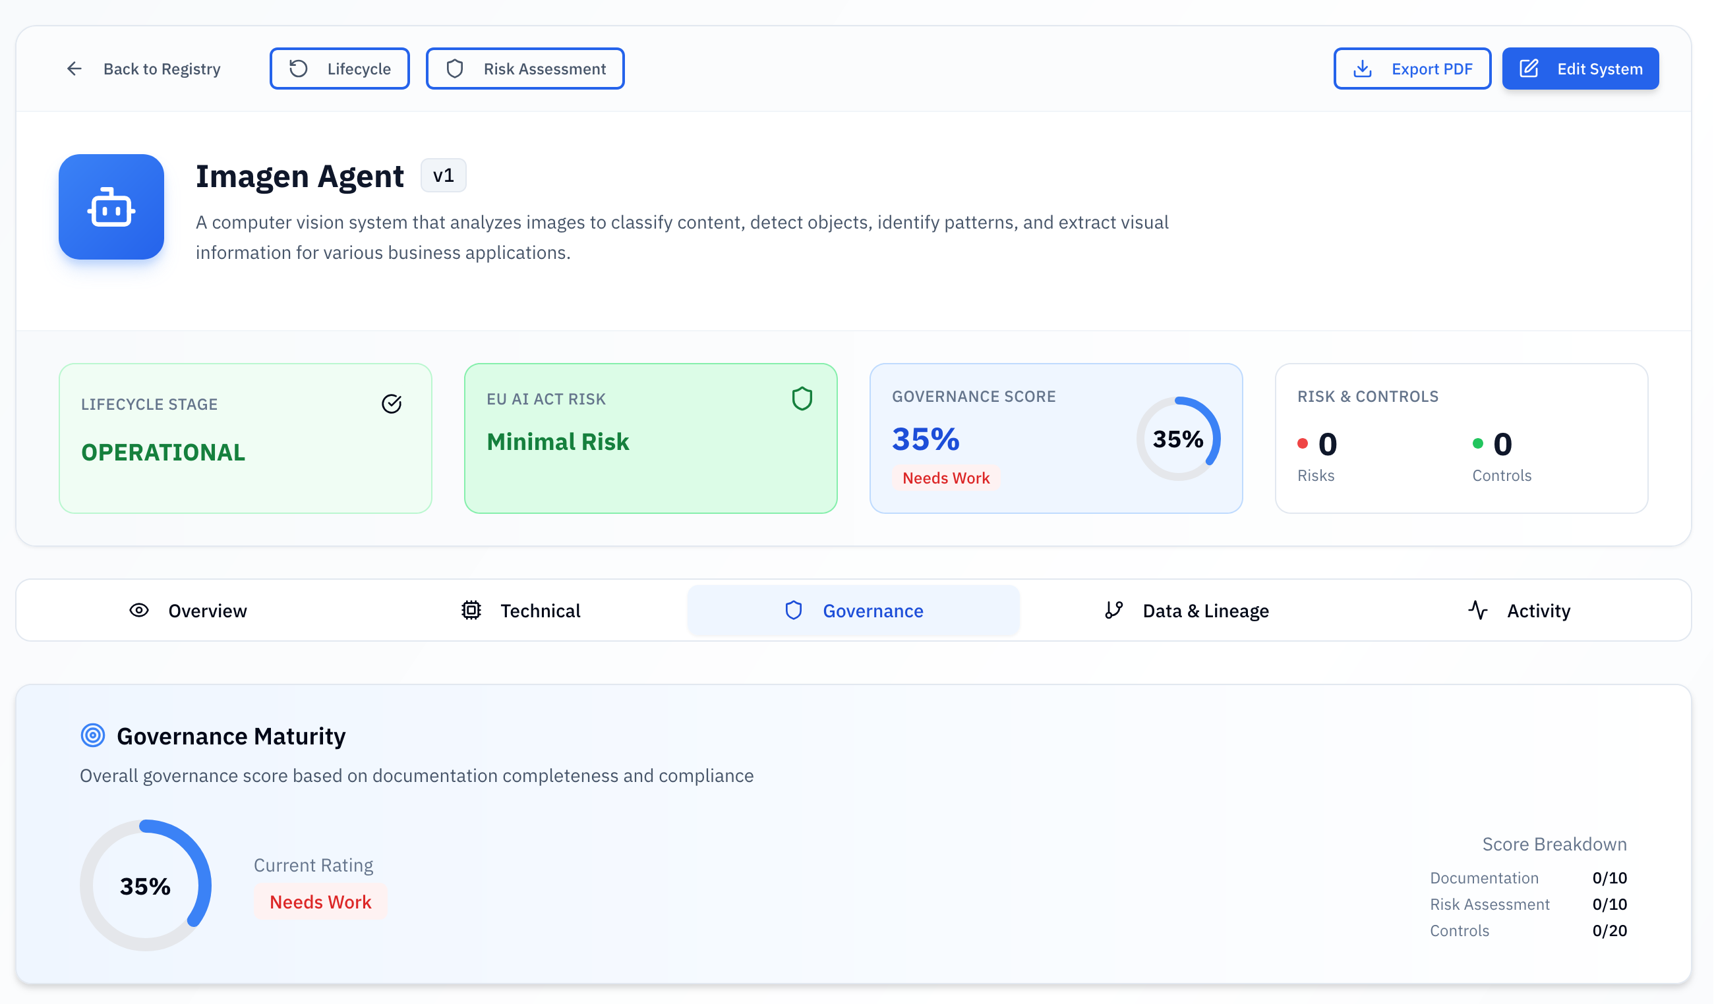The image size is (1714, 1004).
Task: Click the blue robot agent icon
Action: click(111, 207)
